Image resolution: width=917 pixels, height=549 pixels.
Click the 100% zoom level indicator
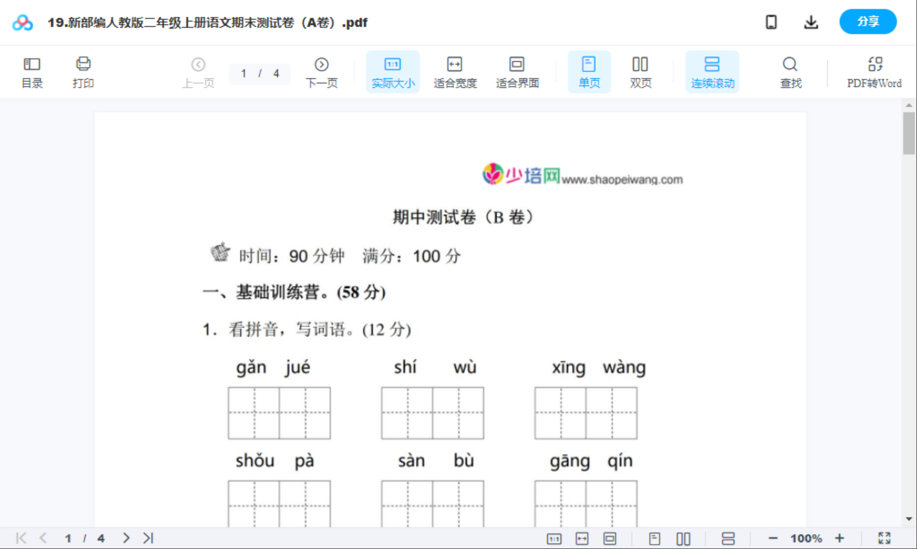[805, 538]
